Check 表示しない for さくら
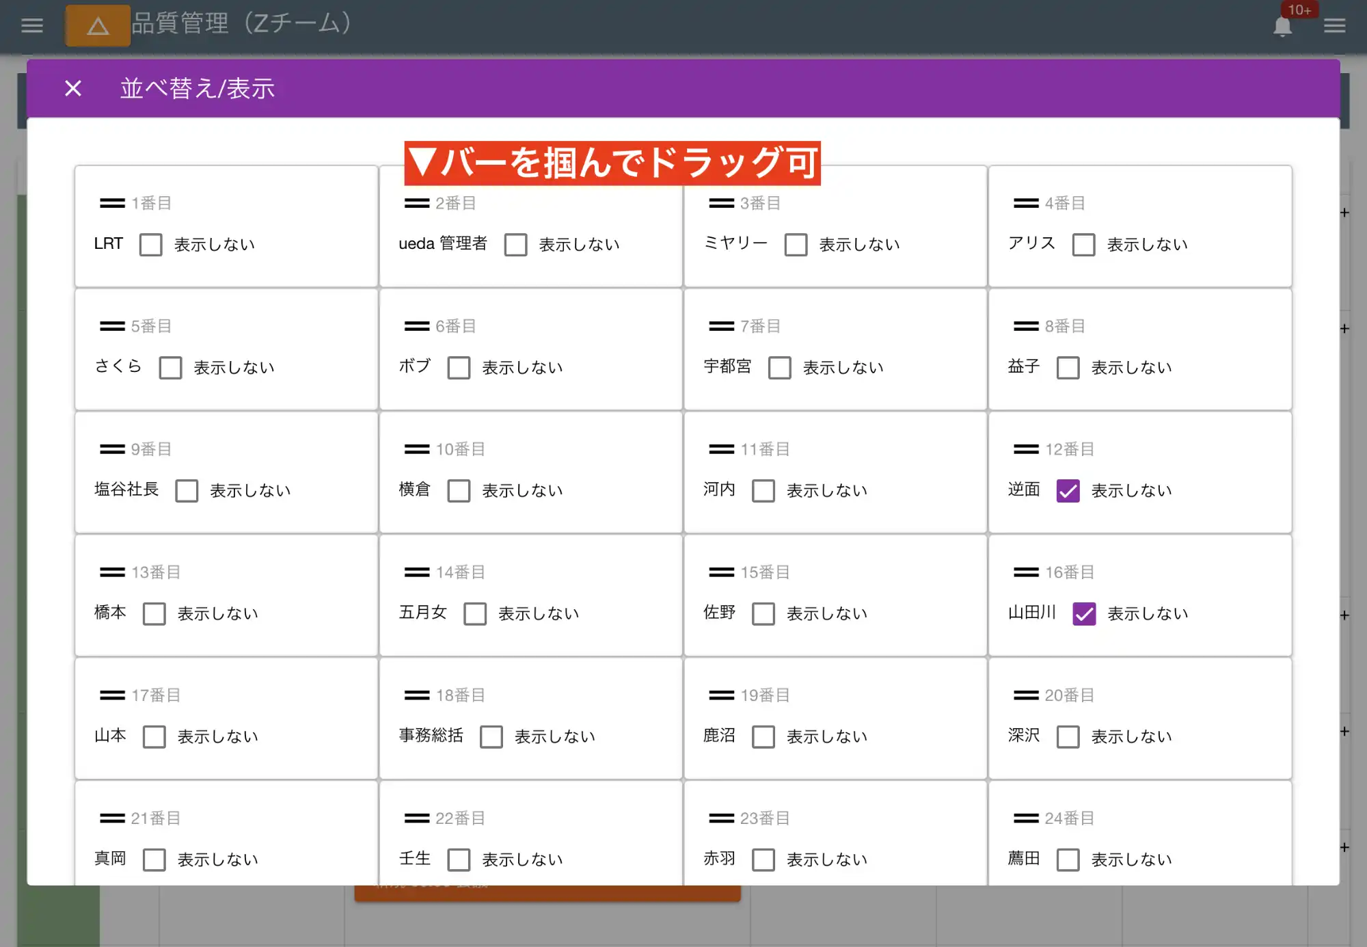1367x947 pixels. coord(170,368)
